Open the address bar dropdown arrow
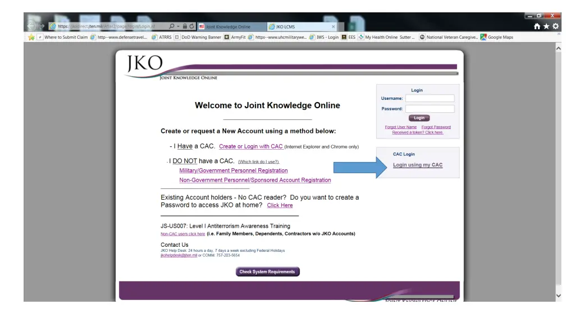 [178, 26]
